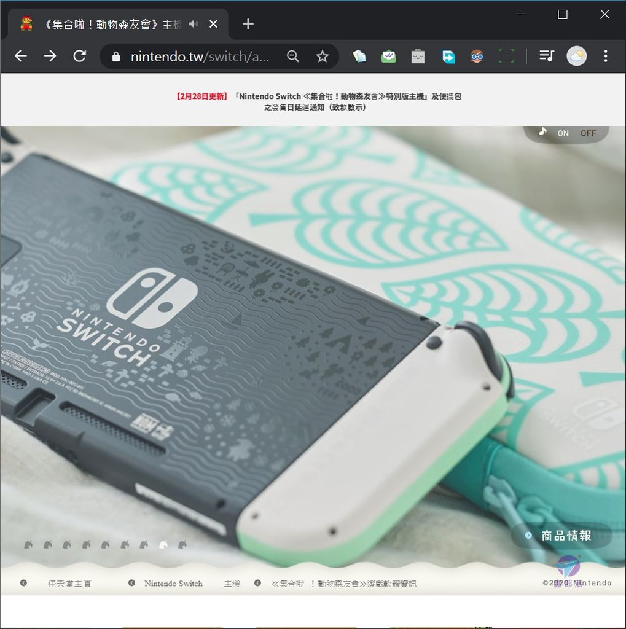Open the zoom level indicator
The width and height of the screenshot is (626, 629).
pos(293,56)
